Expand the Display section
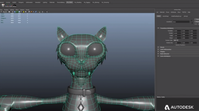The width and height of the screenshot is (199, 111). point(158,51)
